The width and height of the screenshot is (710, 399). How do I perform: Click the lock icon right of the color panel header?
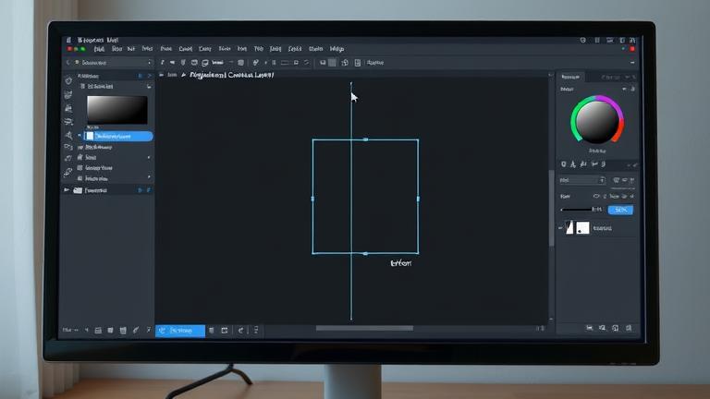point(632,89)
